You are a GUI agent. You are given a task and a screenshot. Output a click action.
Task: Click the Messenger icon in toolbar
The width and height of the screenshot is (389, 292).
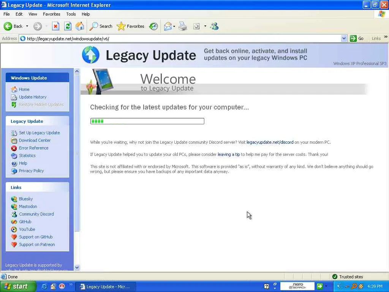[x=214, y=26]
